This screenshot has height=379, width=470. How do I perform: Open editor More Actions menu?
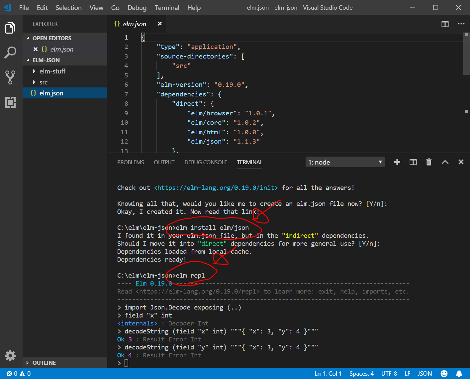(461, 24)
